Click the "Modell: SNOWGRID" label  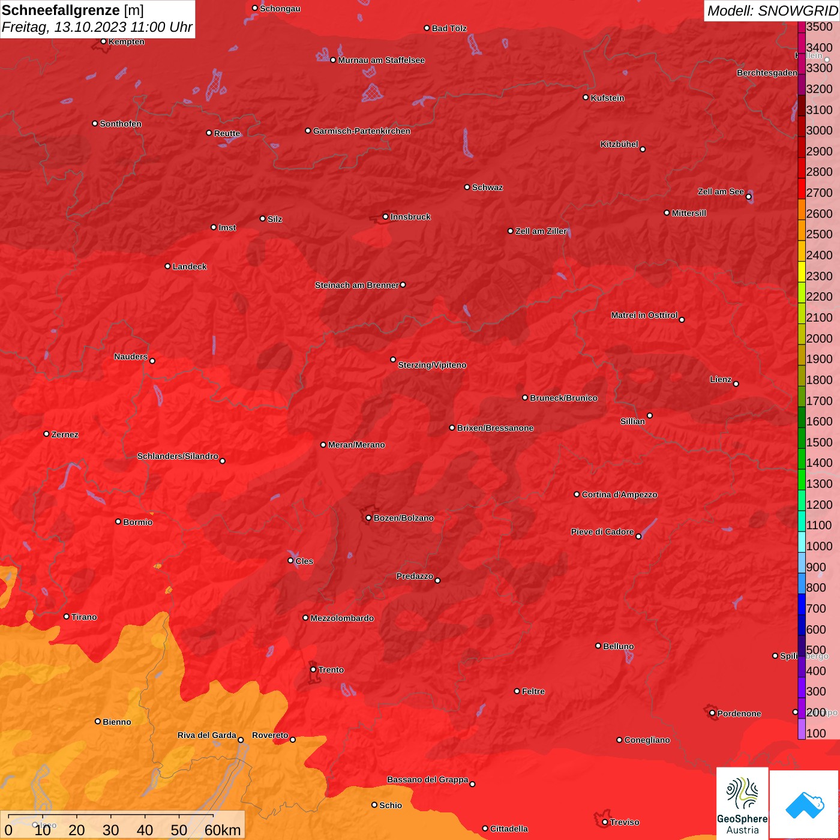point(772,11)
